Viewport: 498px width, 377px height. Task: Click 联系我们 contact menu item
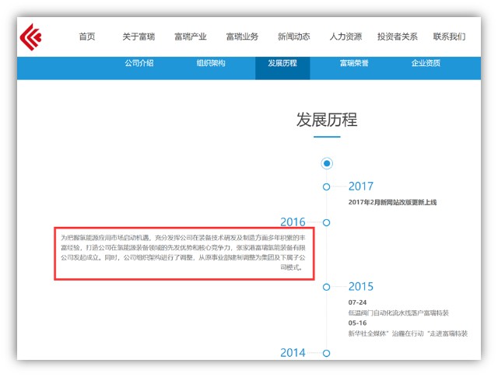pos(449,37)
